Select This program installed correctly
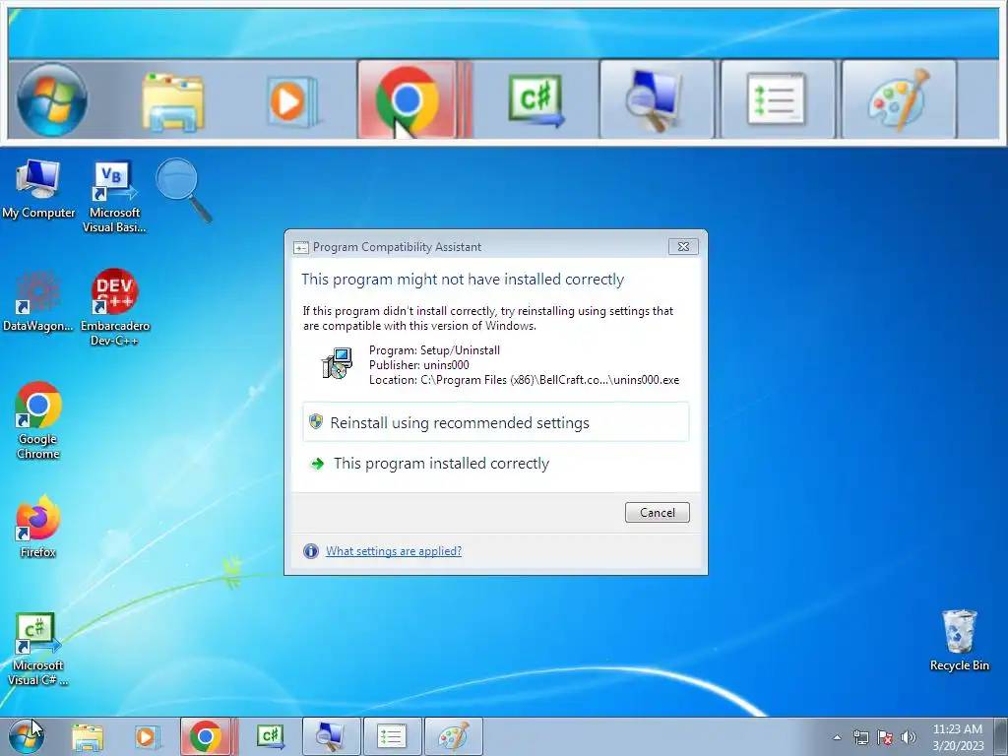This screenshot has width=1008, height=756. 496,464
